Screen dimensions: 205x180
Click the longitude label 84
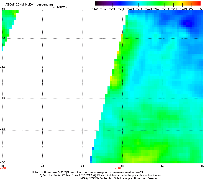122,166
